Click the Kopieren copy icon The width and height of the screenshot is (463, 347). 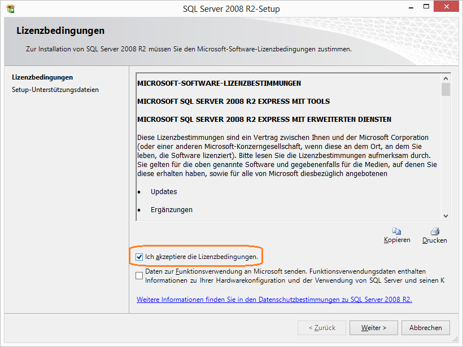click(396, 231)
